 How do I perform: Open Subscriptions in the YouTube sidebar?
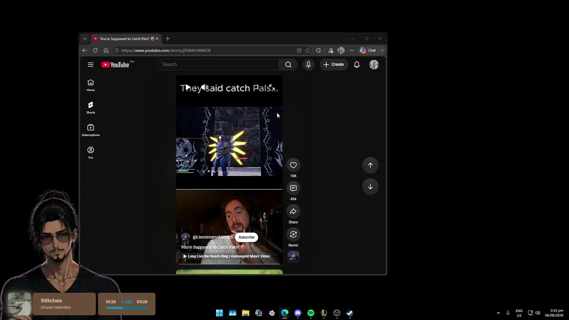(x=91, y=130)
